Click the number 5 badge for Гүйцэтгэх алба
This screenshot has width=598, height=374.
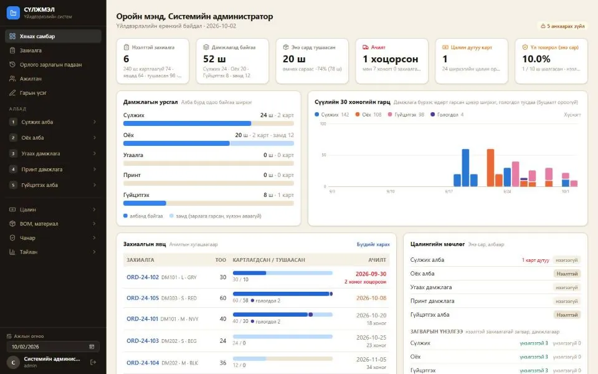[x=13, y=185]
